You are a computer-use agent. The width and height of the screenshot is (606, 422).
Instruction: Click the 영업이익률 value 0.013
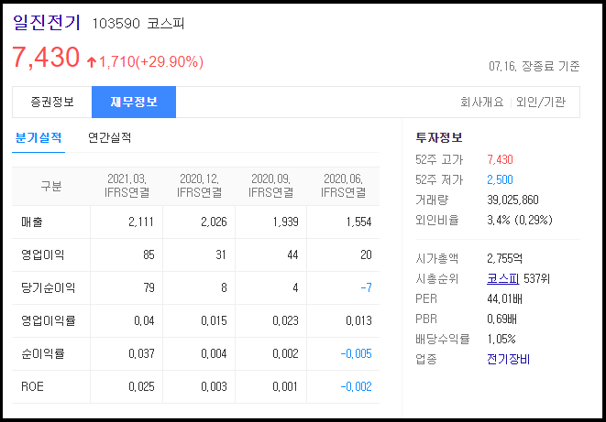[x=358, y=321]
